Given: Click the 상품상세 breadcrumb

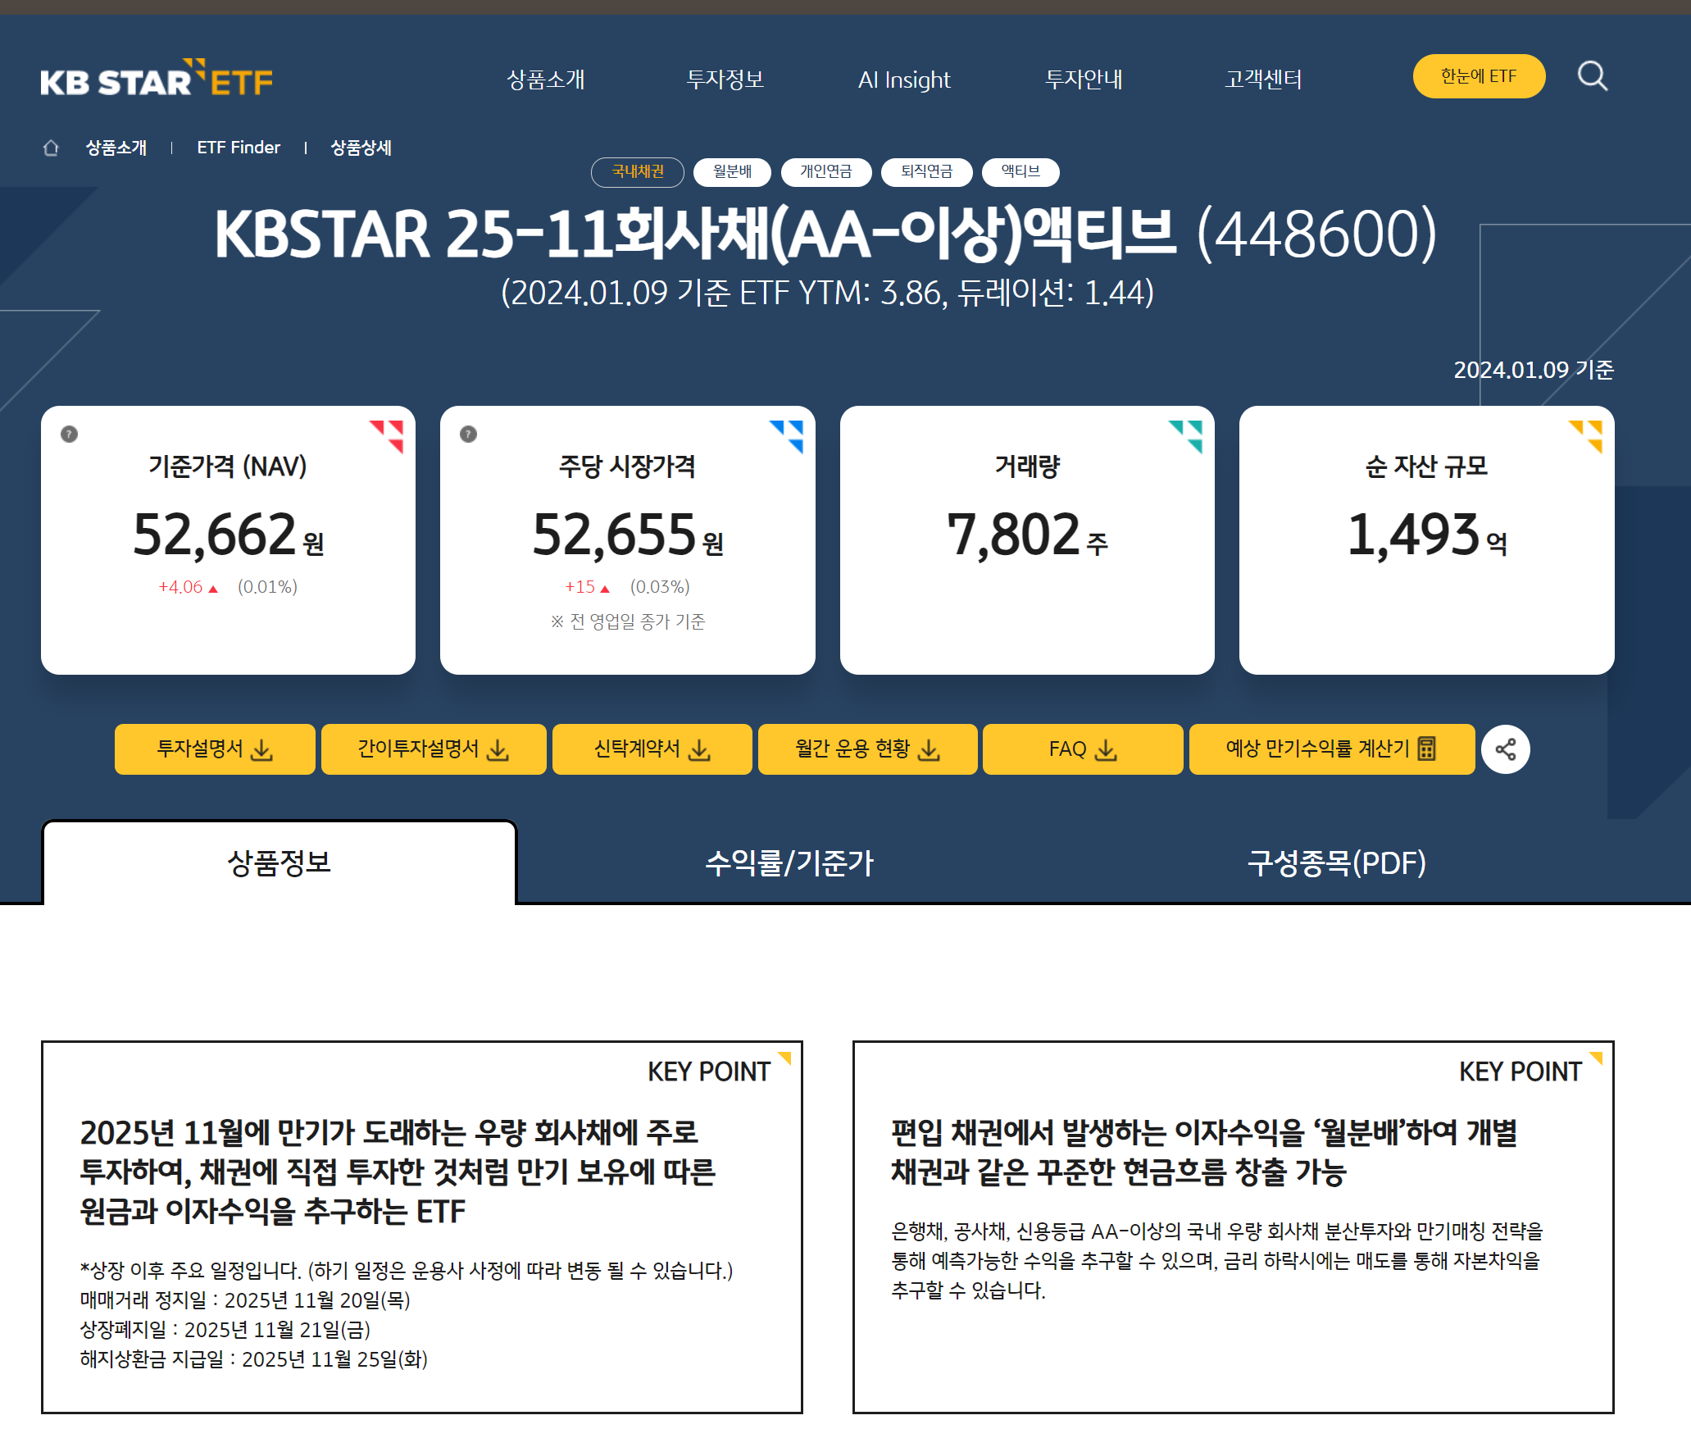Looking at the screenshot, I should tap(361, 148).
